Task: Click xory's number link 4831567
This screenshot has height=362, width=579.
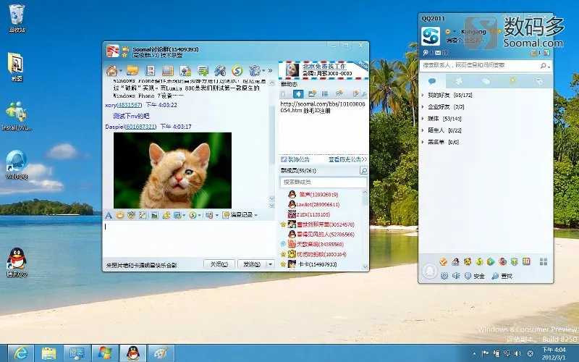Action: pyautogui.click(x=129, y=105)
